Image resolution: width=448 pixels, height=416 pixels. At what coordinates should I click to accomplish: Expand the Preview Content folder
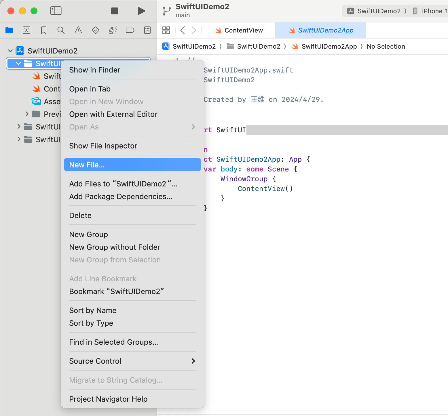tap(27, 114)
